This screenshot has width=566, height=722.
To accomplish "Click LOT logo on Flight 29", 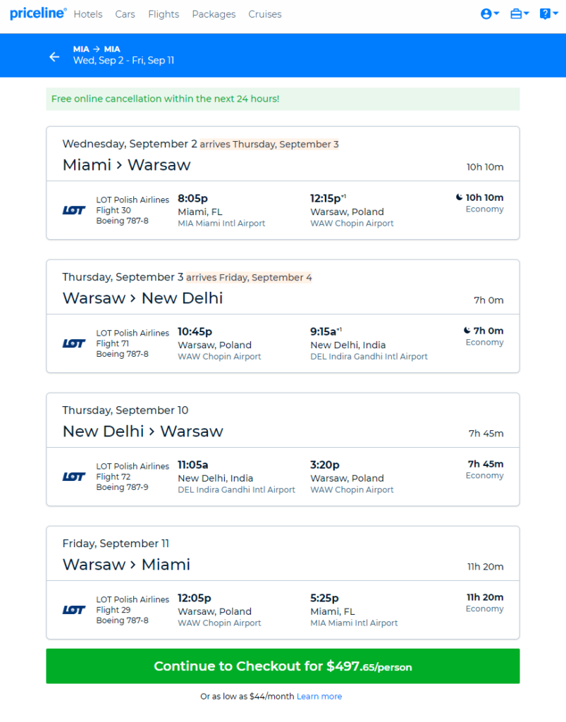I will (73, 610).
